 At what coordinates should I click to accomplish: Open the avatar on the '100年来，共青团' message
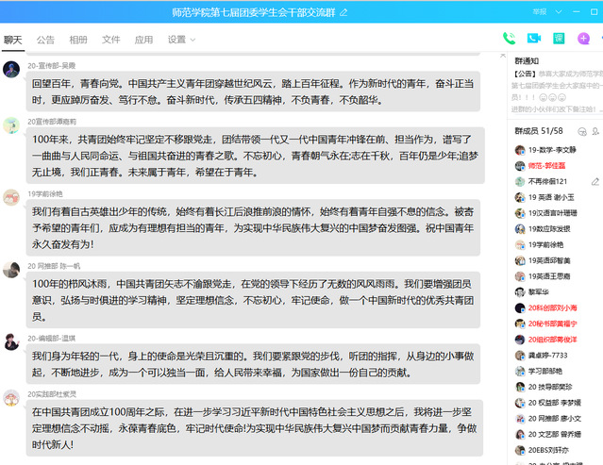click(x=11, y=125)
